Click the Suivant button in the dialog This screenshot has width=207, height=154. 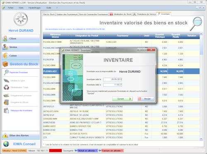[x=123, y=99]
